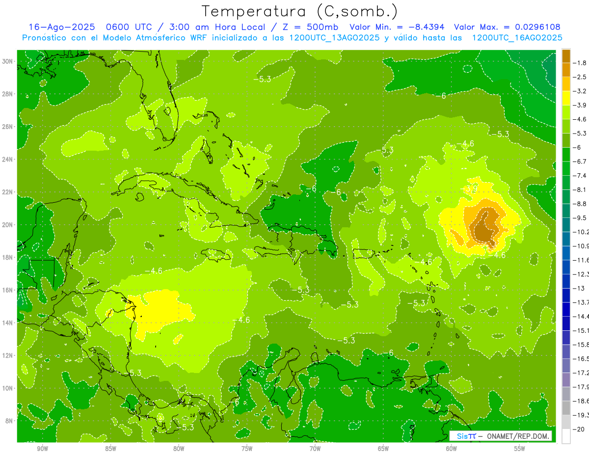The height and width of the screenshot is (455, 589).
Task: Click the "24N" latitude label
Action: [x=7, y=159]
